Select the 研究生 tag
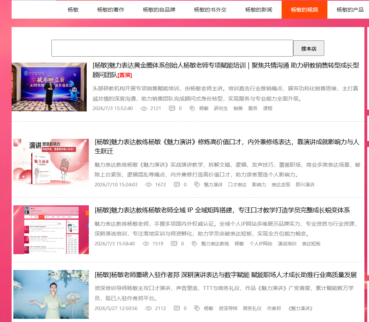 (221, 108)
